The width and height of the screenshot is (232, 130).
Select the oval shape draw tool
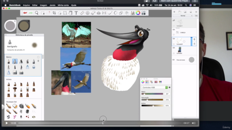[116, 13]
